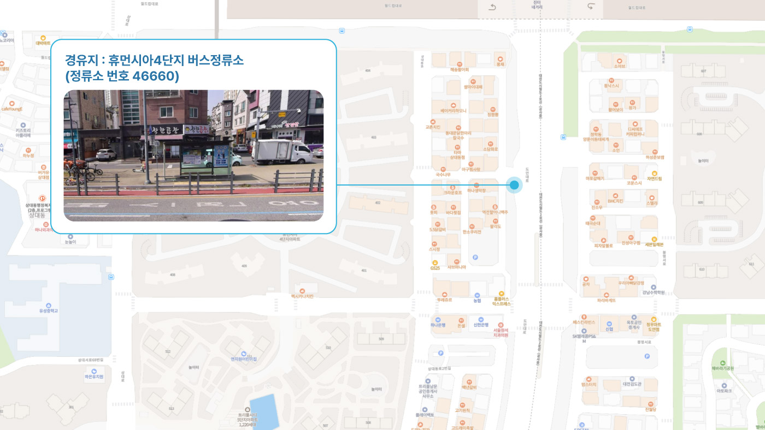Open the 대박마트 store icon
The height and width of the screenshot is (430, 765).
click(43, 38)
